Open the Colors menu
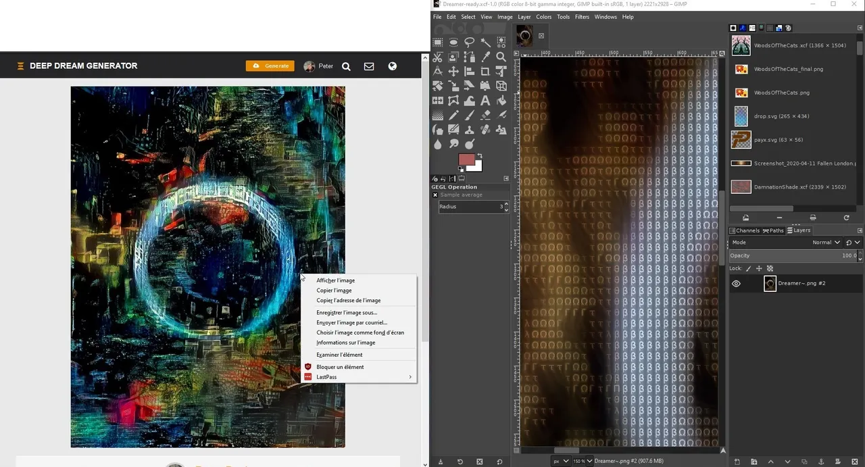This screenshot has height=467, width=865. click(544, 17)
